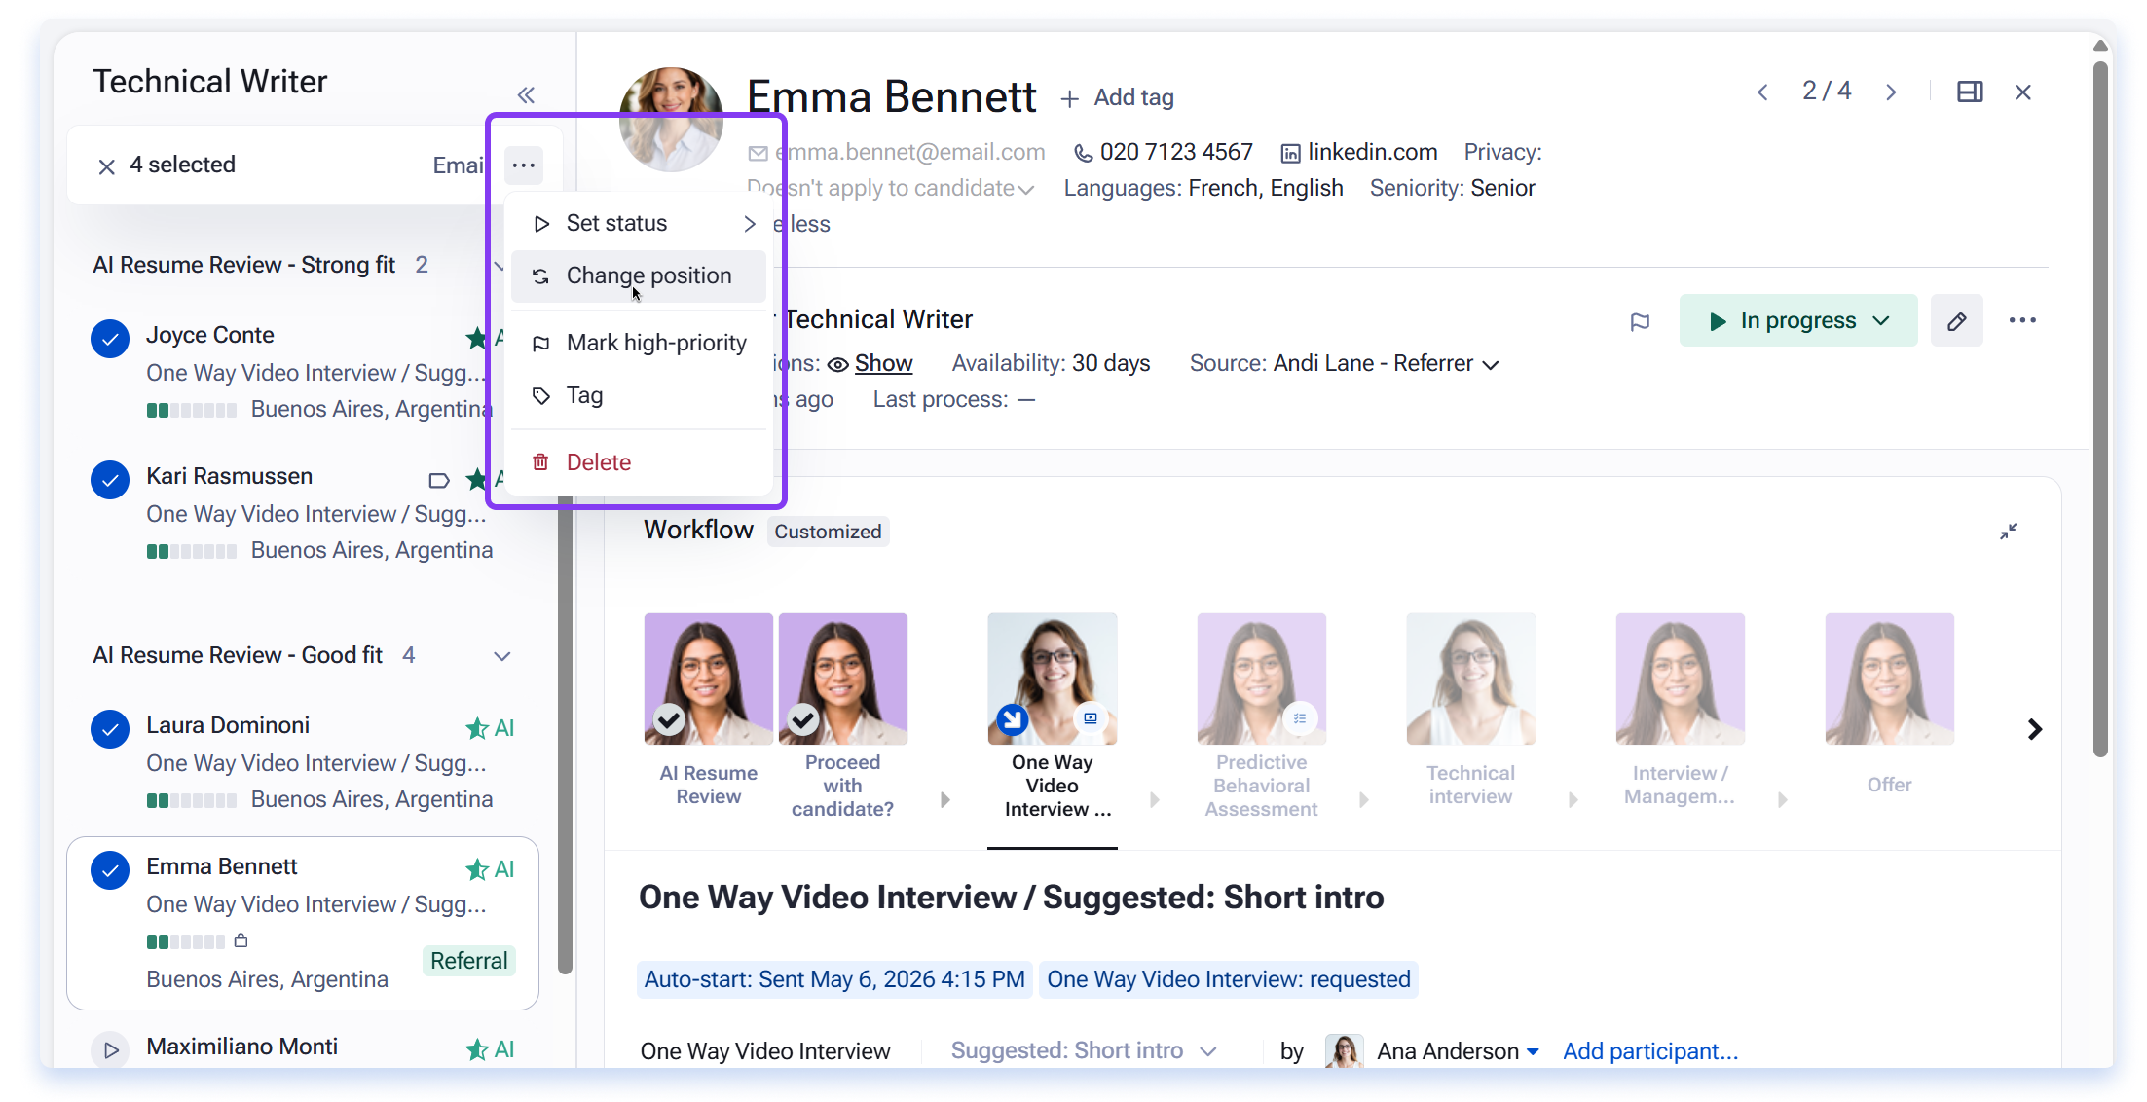This screenshot has width=2147, height=1102.
Task: Click the email address emma.bennet@email.com
Action: 910,152
